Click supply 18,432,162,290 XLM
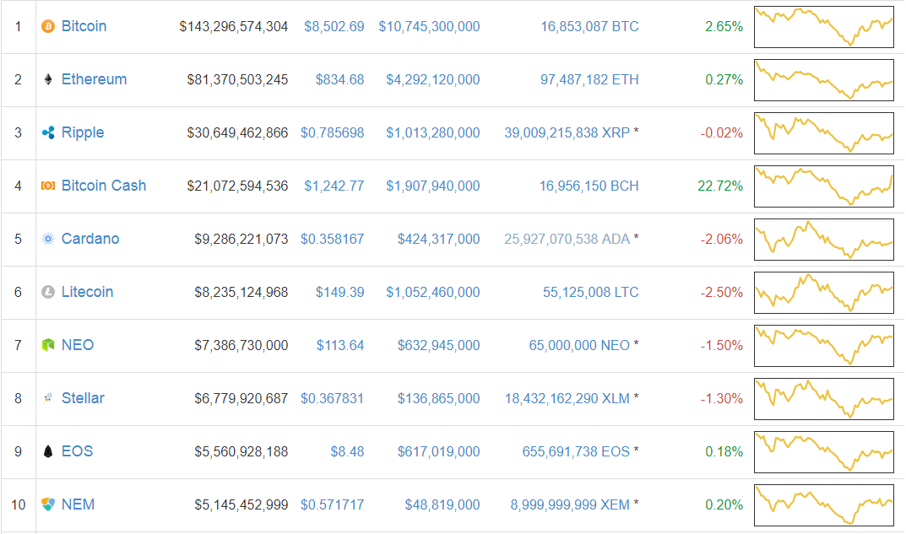906x534 pixels. pyautogui.click(x=567, y=398)
